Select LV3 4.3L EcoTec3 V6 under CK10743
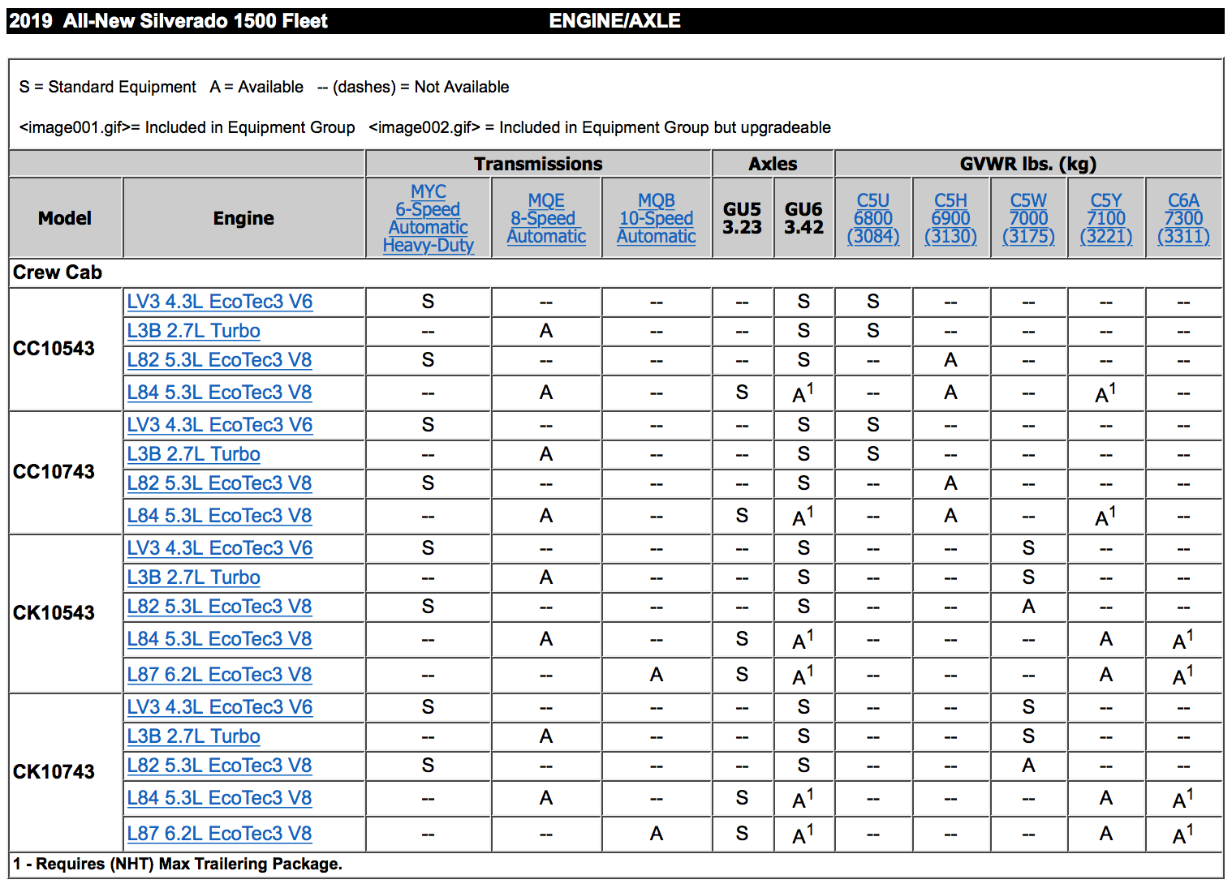 coord(219,707)
